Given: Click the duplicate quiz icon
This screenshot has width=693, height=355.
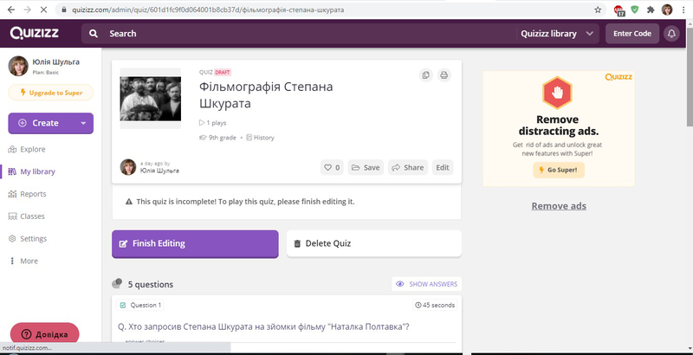Looking at the screenshot, I should point(425,75).
